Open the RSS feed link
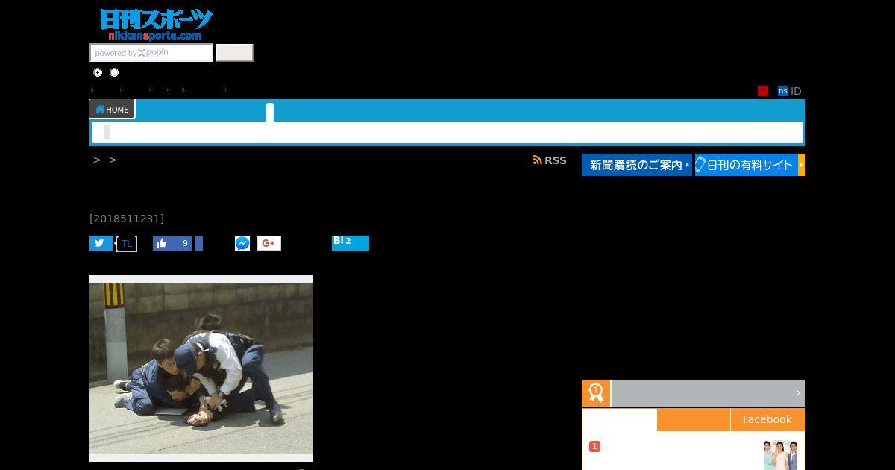The image size is (895, 470). [x=550, y=160]
